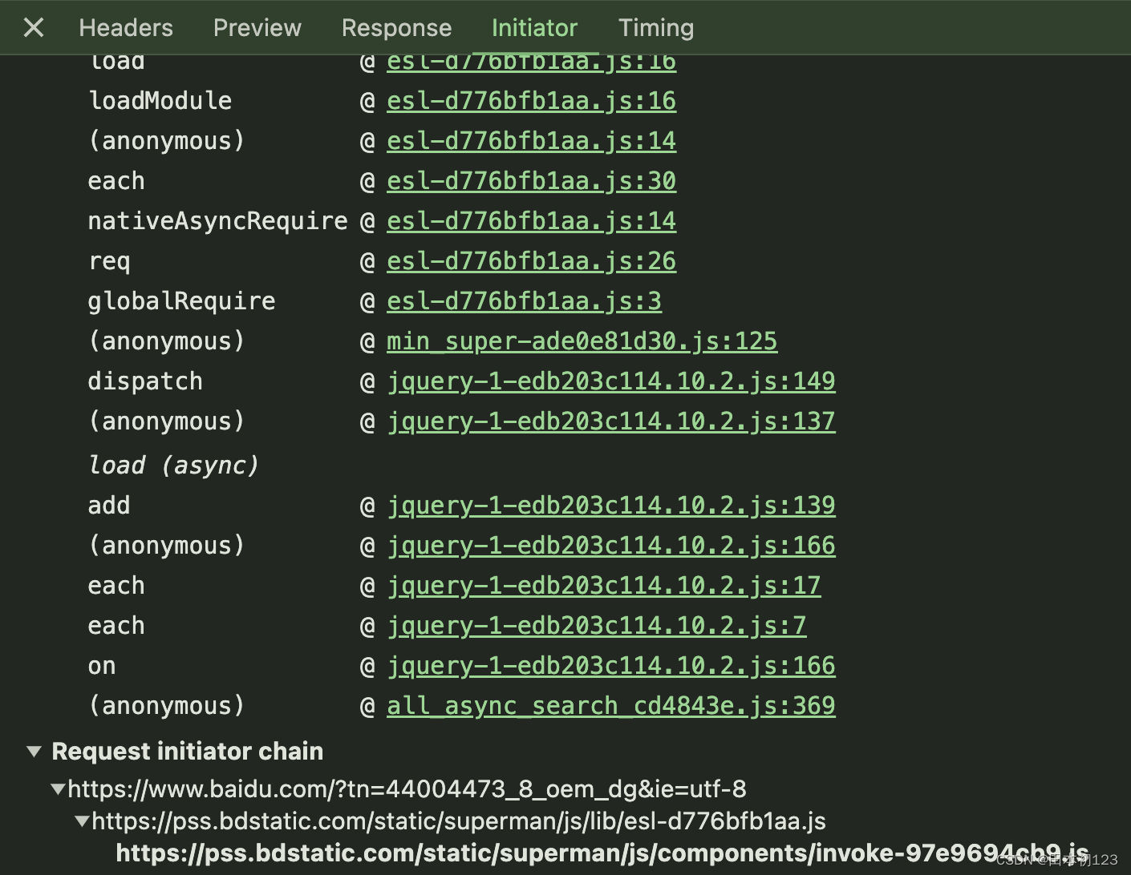This screenshot has height=875, width=1131.
Task: Open the esl-d776bfb1aa.js:30 source link
Action: (531, 181)
